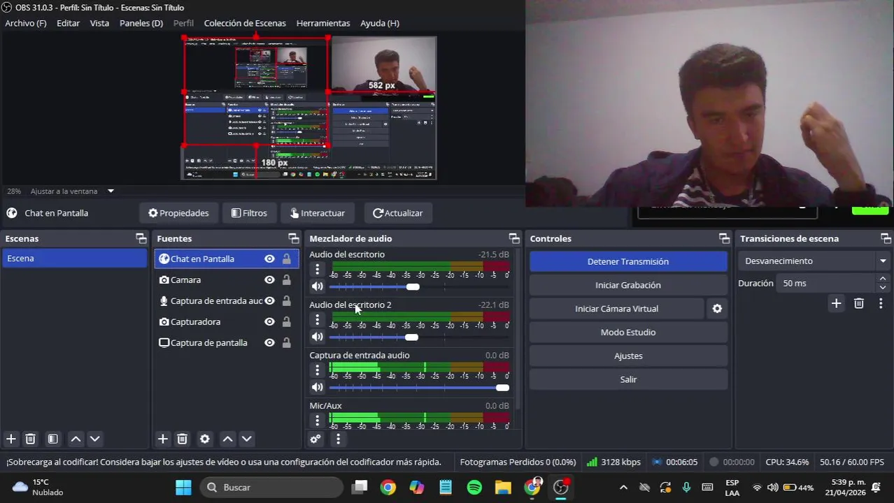
Task: Open File Explorer from the taskbar
Action: click(x=503, y=487)
